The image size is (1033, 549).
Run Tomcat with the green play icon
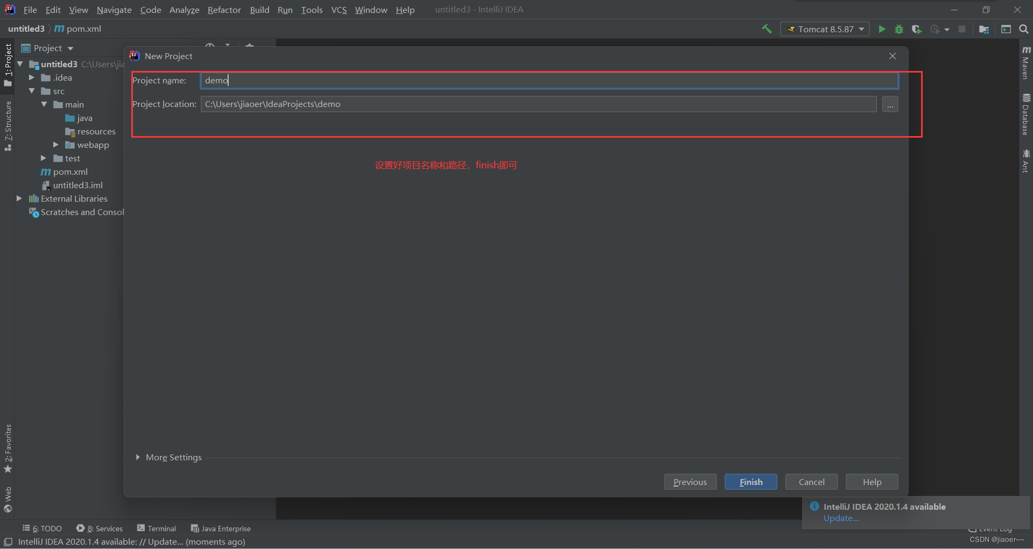click(882, 29)
